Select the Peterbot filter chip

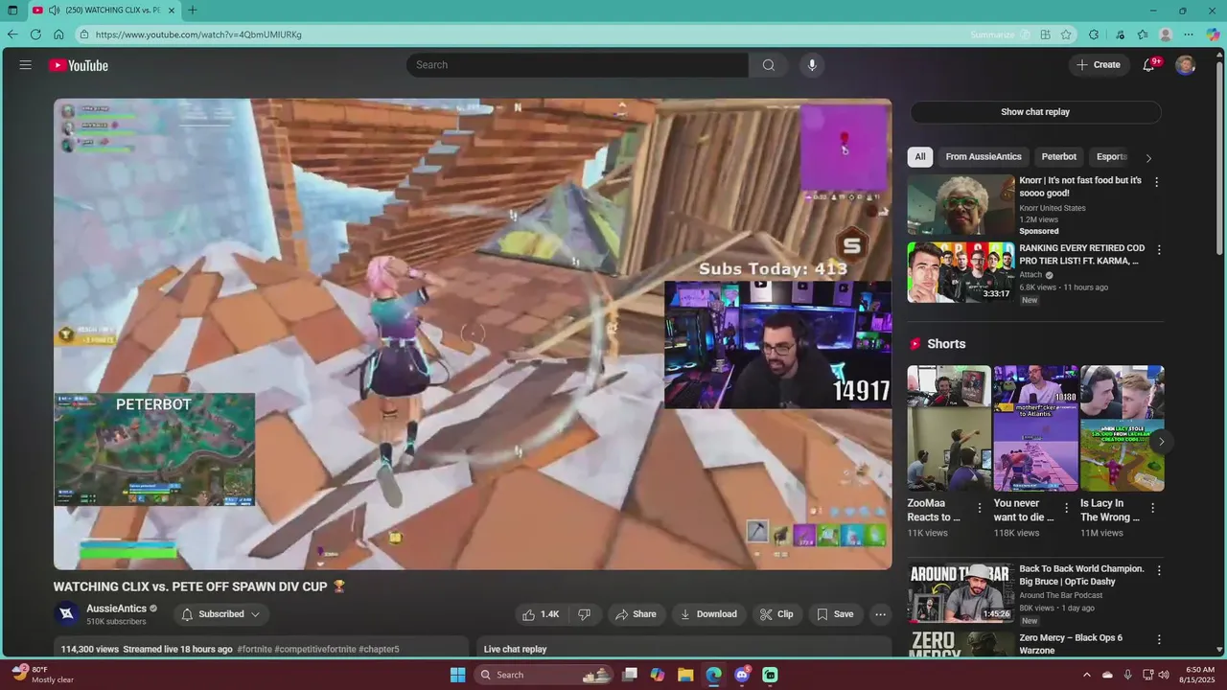coord(1059,157)
